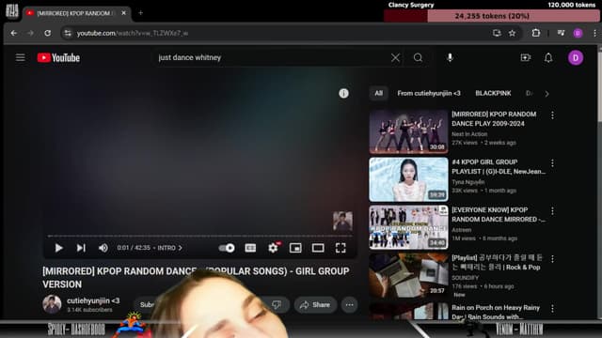Share the video via Share button

(315, 304)
